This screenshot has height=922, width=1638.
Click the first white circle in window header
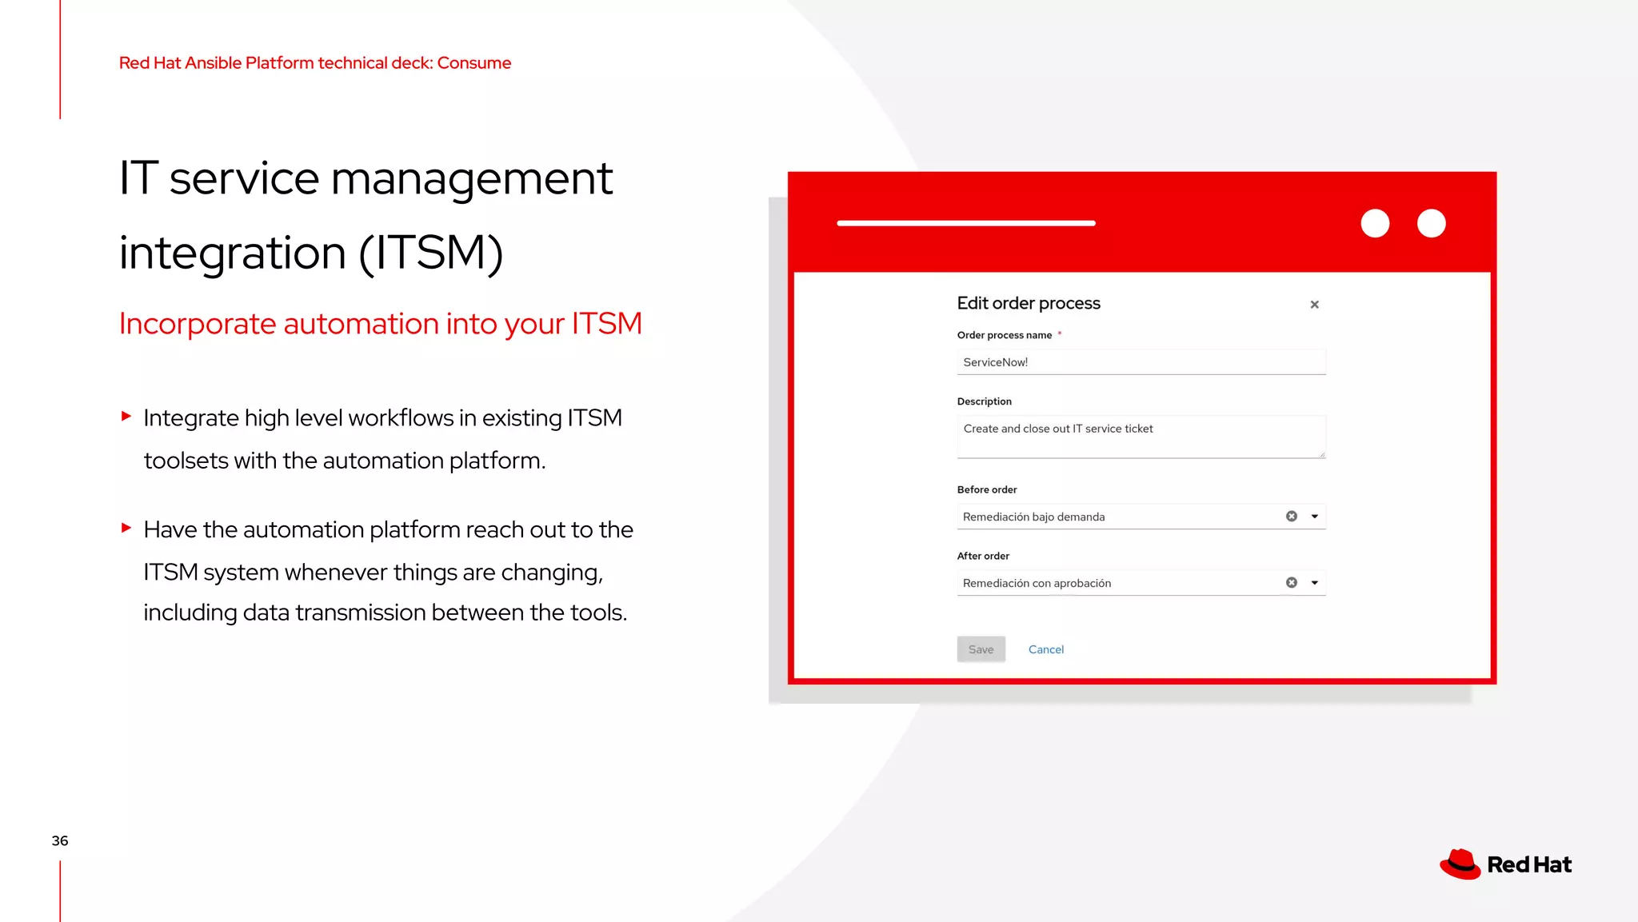(x=1375, y=223)
